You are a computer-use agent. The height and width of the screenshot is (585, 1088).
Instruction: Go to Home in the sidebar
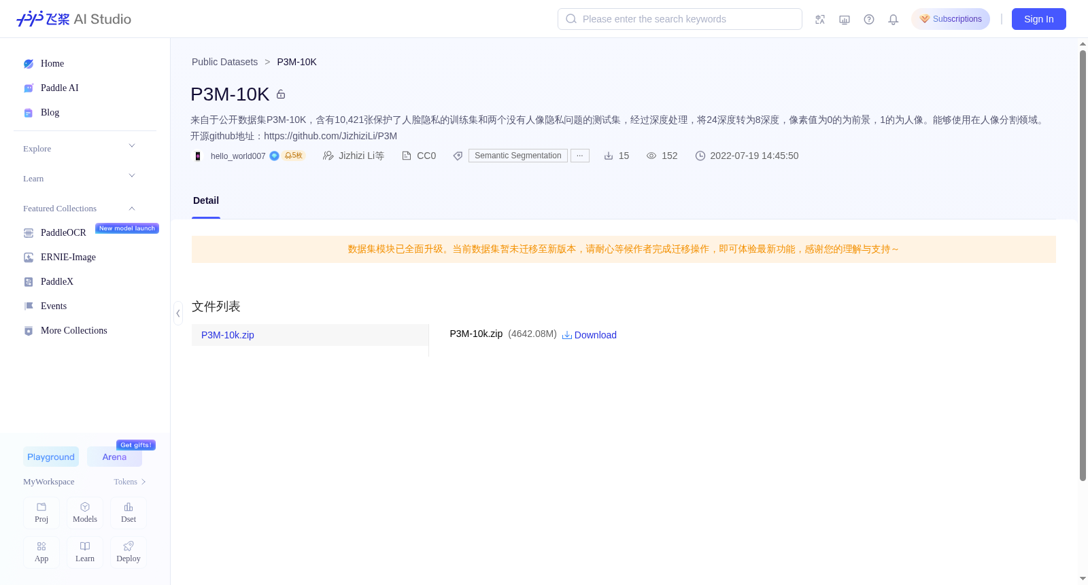point(52,64)
